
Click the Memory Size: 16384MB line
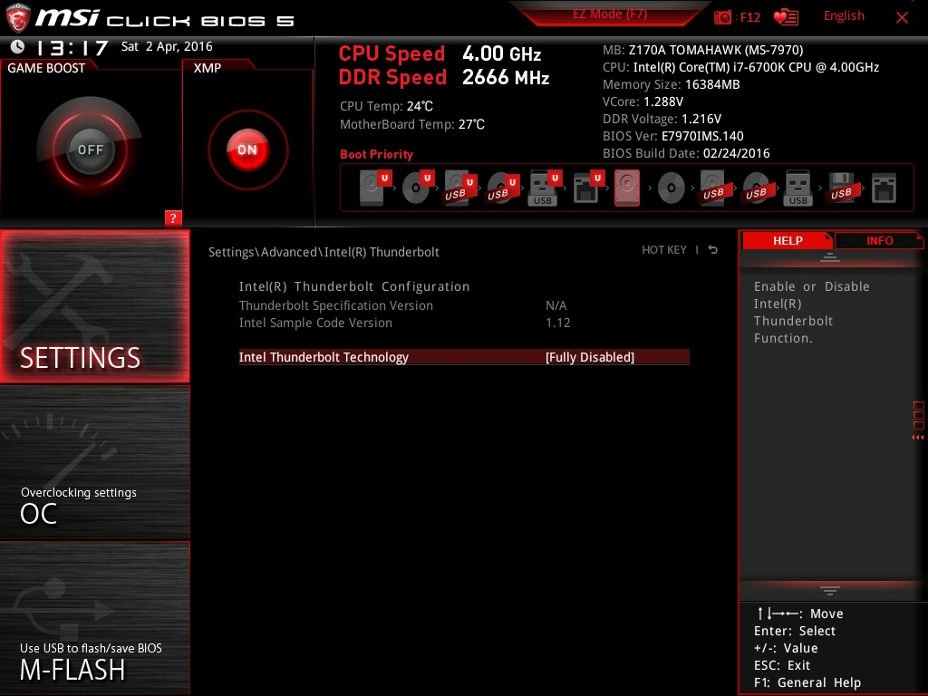(672, 84)
